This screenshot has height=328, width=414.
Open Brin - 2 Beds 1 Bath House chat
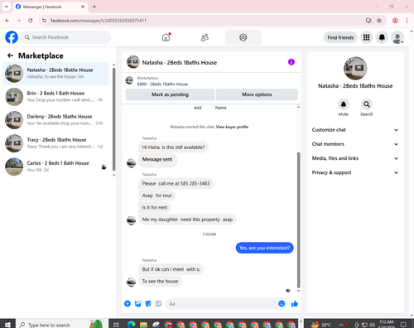(56, 97)
